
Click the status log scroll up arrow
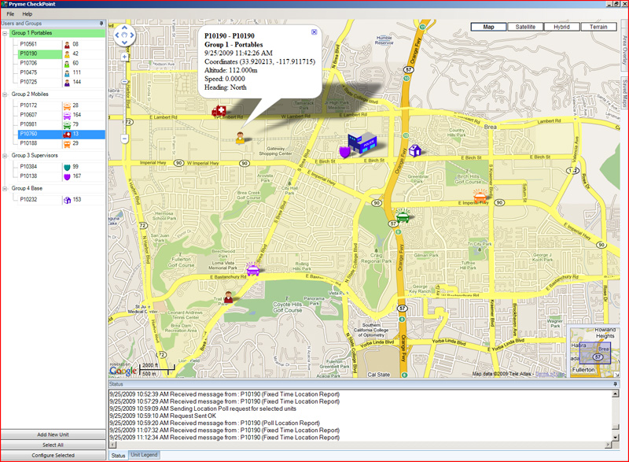[x=616, y=394]
